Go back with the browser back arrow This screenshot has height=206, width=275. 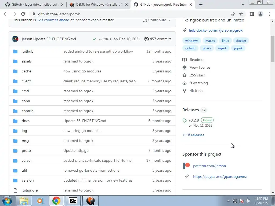pyautogui.click(x=6, y=14)
